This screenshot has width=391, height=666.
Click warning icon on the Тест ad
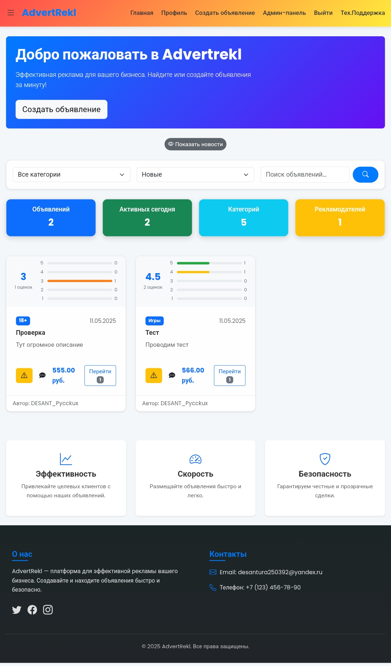[x=154, y=375]
